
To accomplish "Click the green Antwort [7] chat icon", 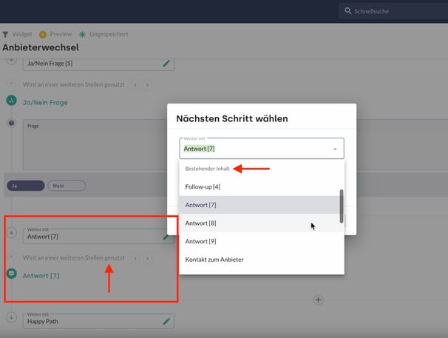I will (12, 274).
